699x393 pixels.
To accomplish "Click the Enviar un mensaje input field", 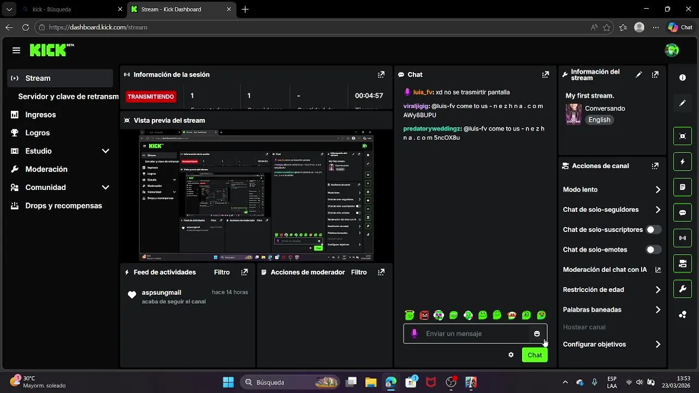I will click(x=475, y=334).
